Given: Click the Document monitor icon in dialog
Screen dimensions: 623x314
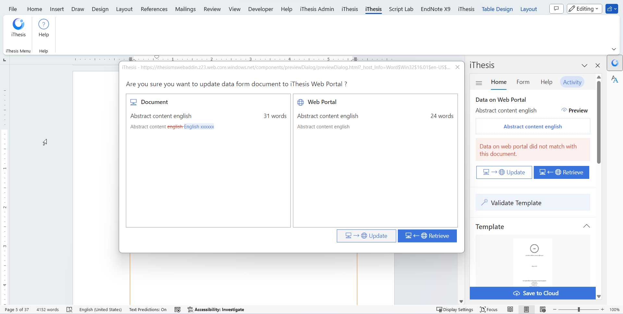Looking at the screenshot, I should coord(134,102).
